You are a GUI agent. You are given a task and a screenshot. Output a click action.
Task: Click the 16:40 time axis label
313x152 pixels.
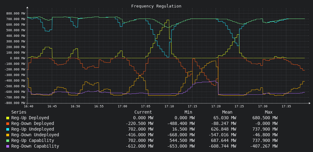point(28,107)
